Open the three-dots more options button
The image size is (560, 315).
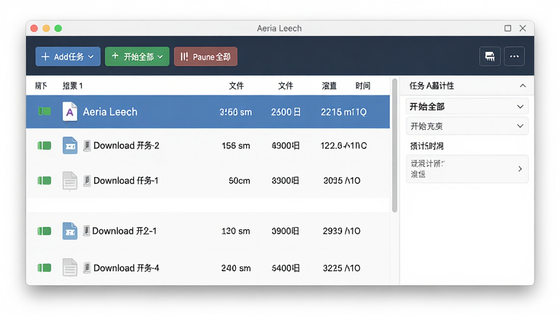[514, 56]
